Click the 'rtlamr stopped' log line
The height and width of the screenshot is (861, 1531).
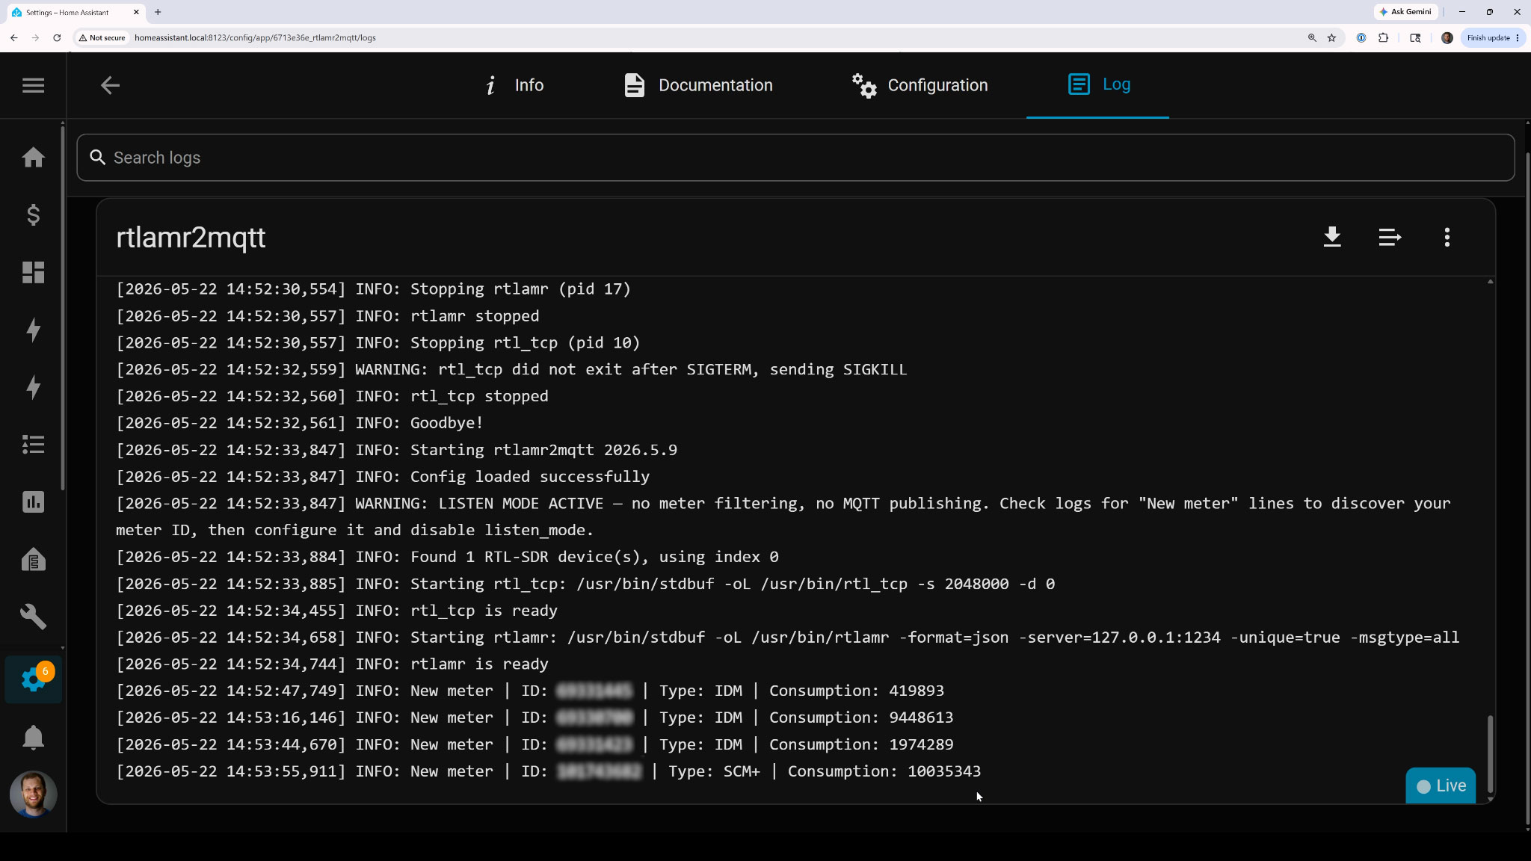[x=327, y=316]
